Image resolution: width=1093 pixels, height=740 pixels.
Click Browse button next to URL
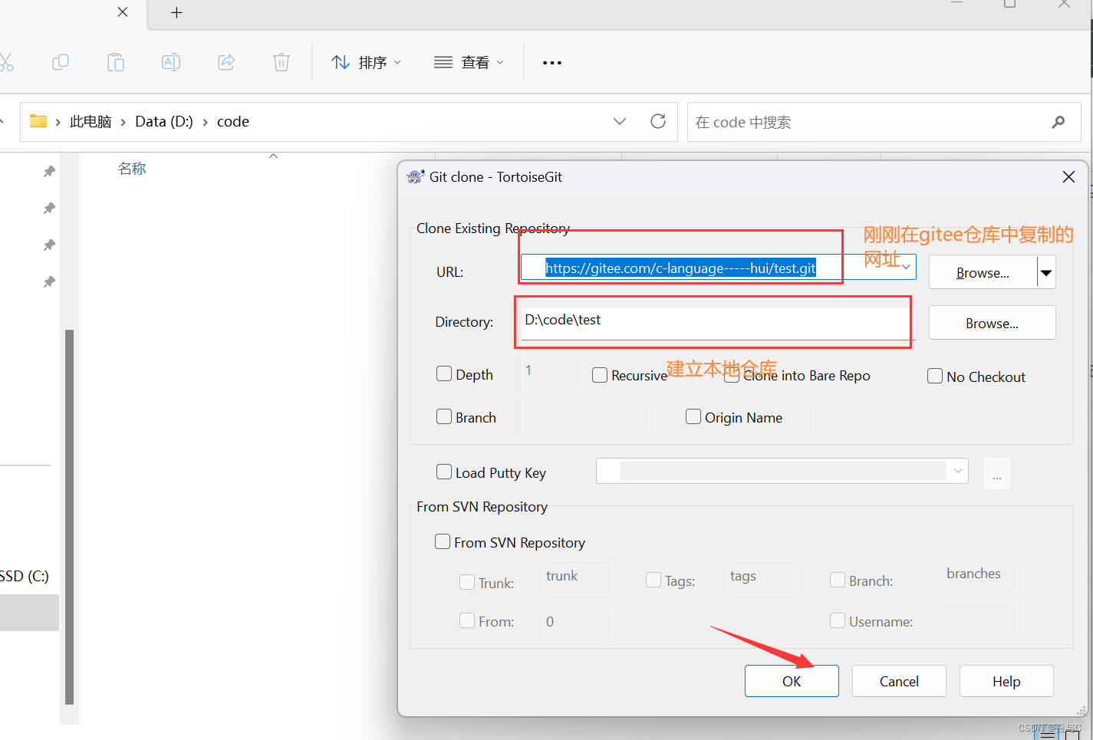[x=983, y=272]
